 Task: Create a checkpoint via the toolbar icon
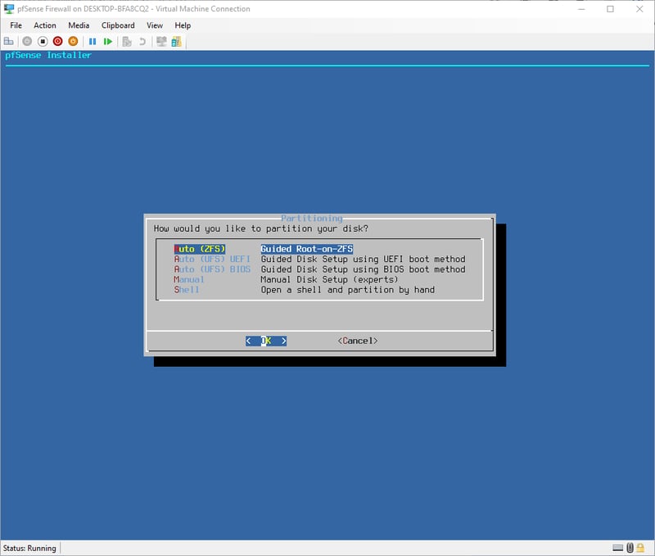[127, 41]
